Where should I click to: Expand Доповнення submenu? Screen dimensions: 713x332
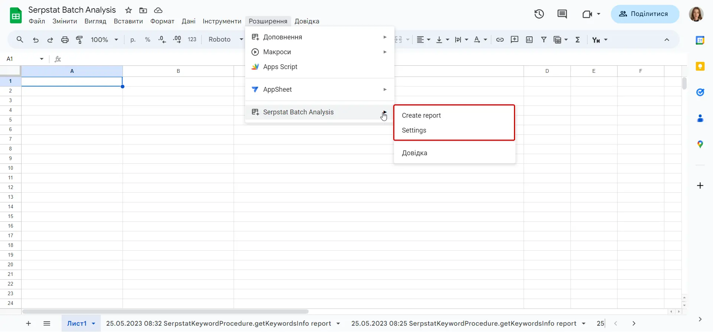click(320, 37)
